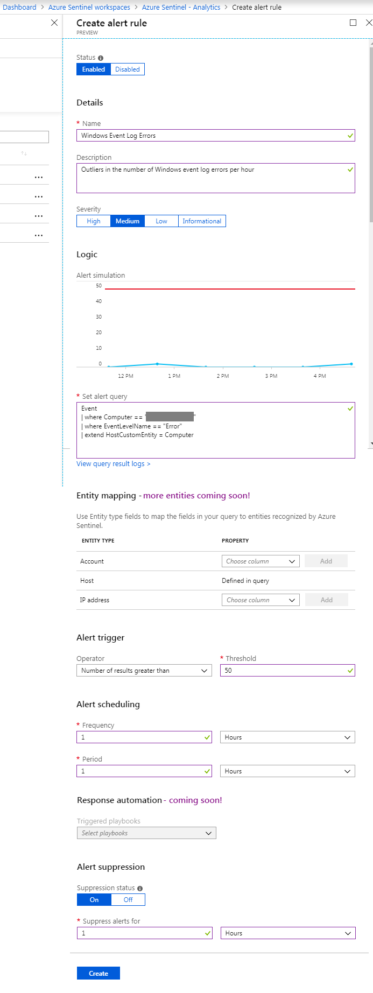This screenshot has height=993, width=373.
Task: Open Account Choose column dropdown
Action: (x=261, y=561)
